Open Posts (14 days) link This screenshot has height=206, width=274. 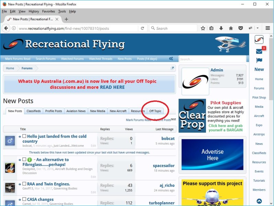pyautogui.click(x=147, y=59)
